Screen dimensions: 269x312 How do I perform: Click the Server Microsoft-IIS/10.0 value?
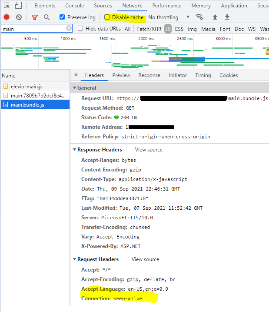click(127, 218)
